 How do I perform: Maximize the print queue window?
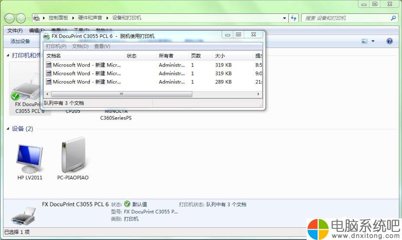239,35
